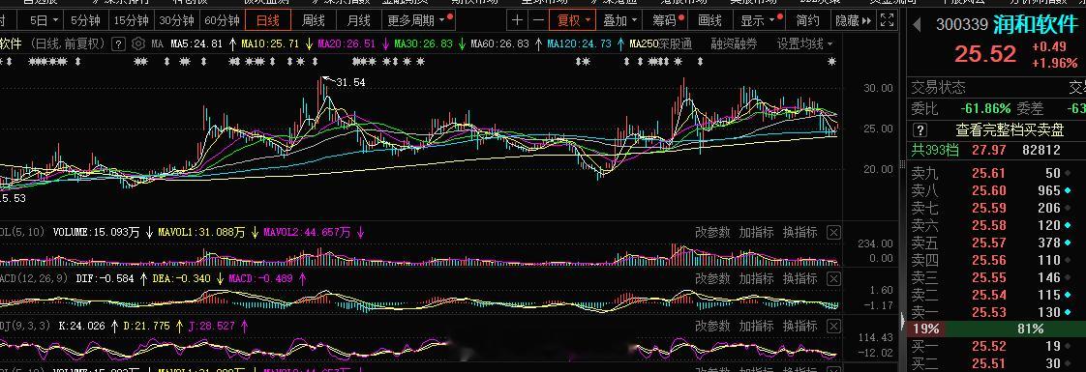Click the diamond marker on 卖五 row
The image size is (1086, 372).
coord(1068,243)
